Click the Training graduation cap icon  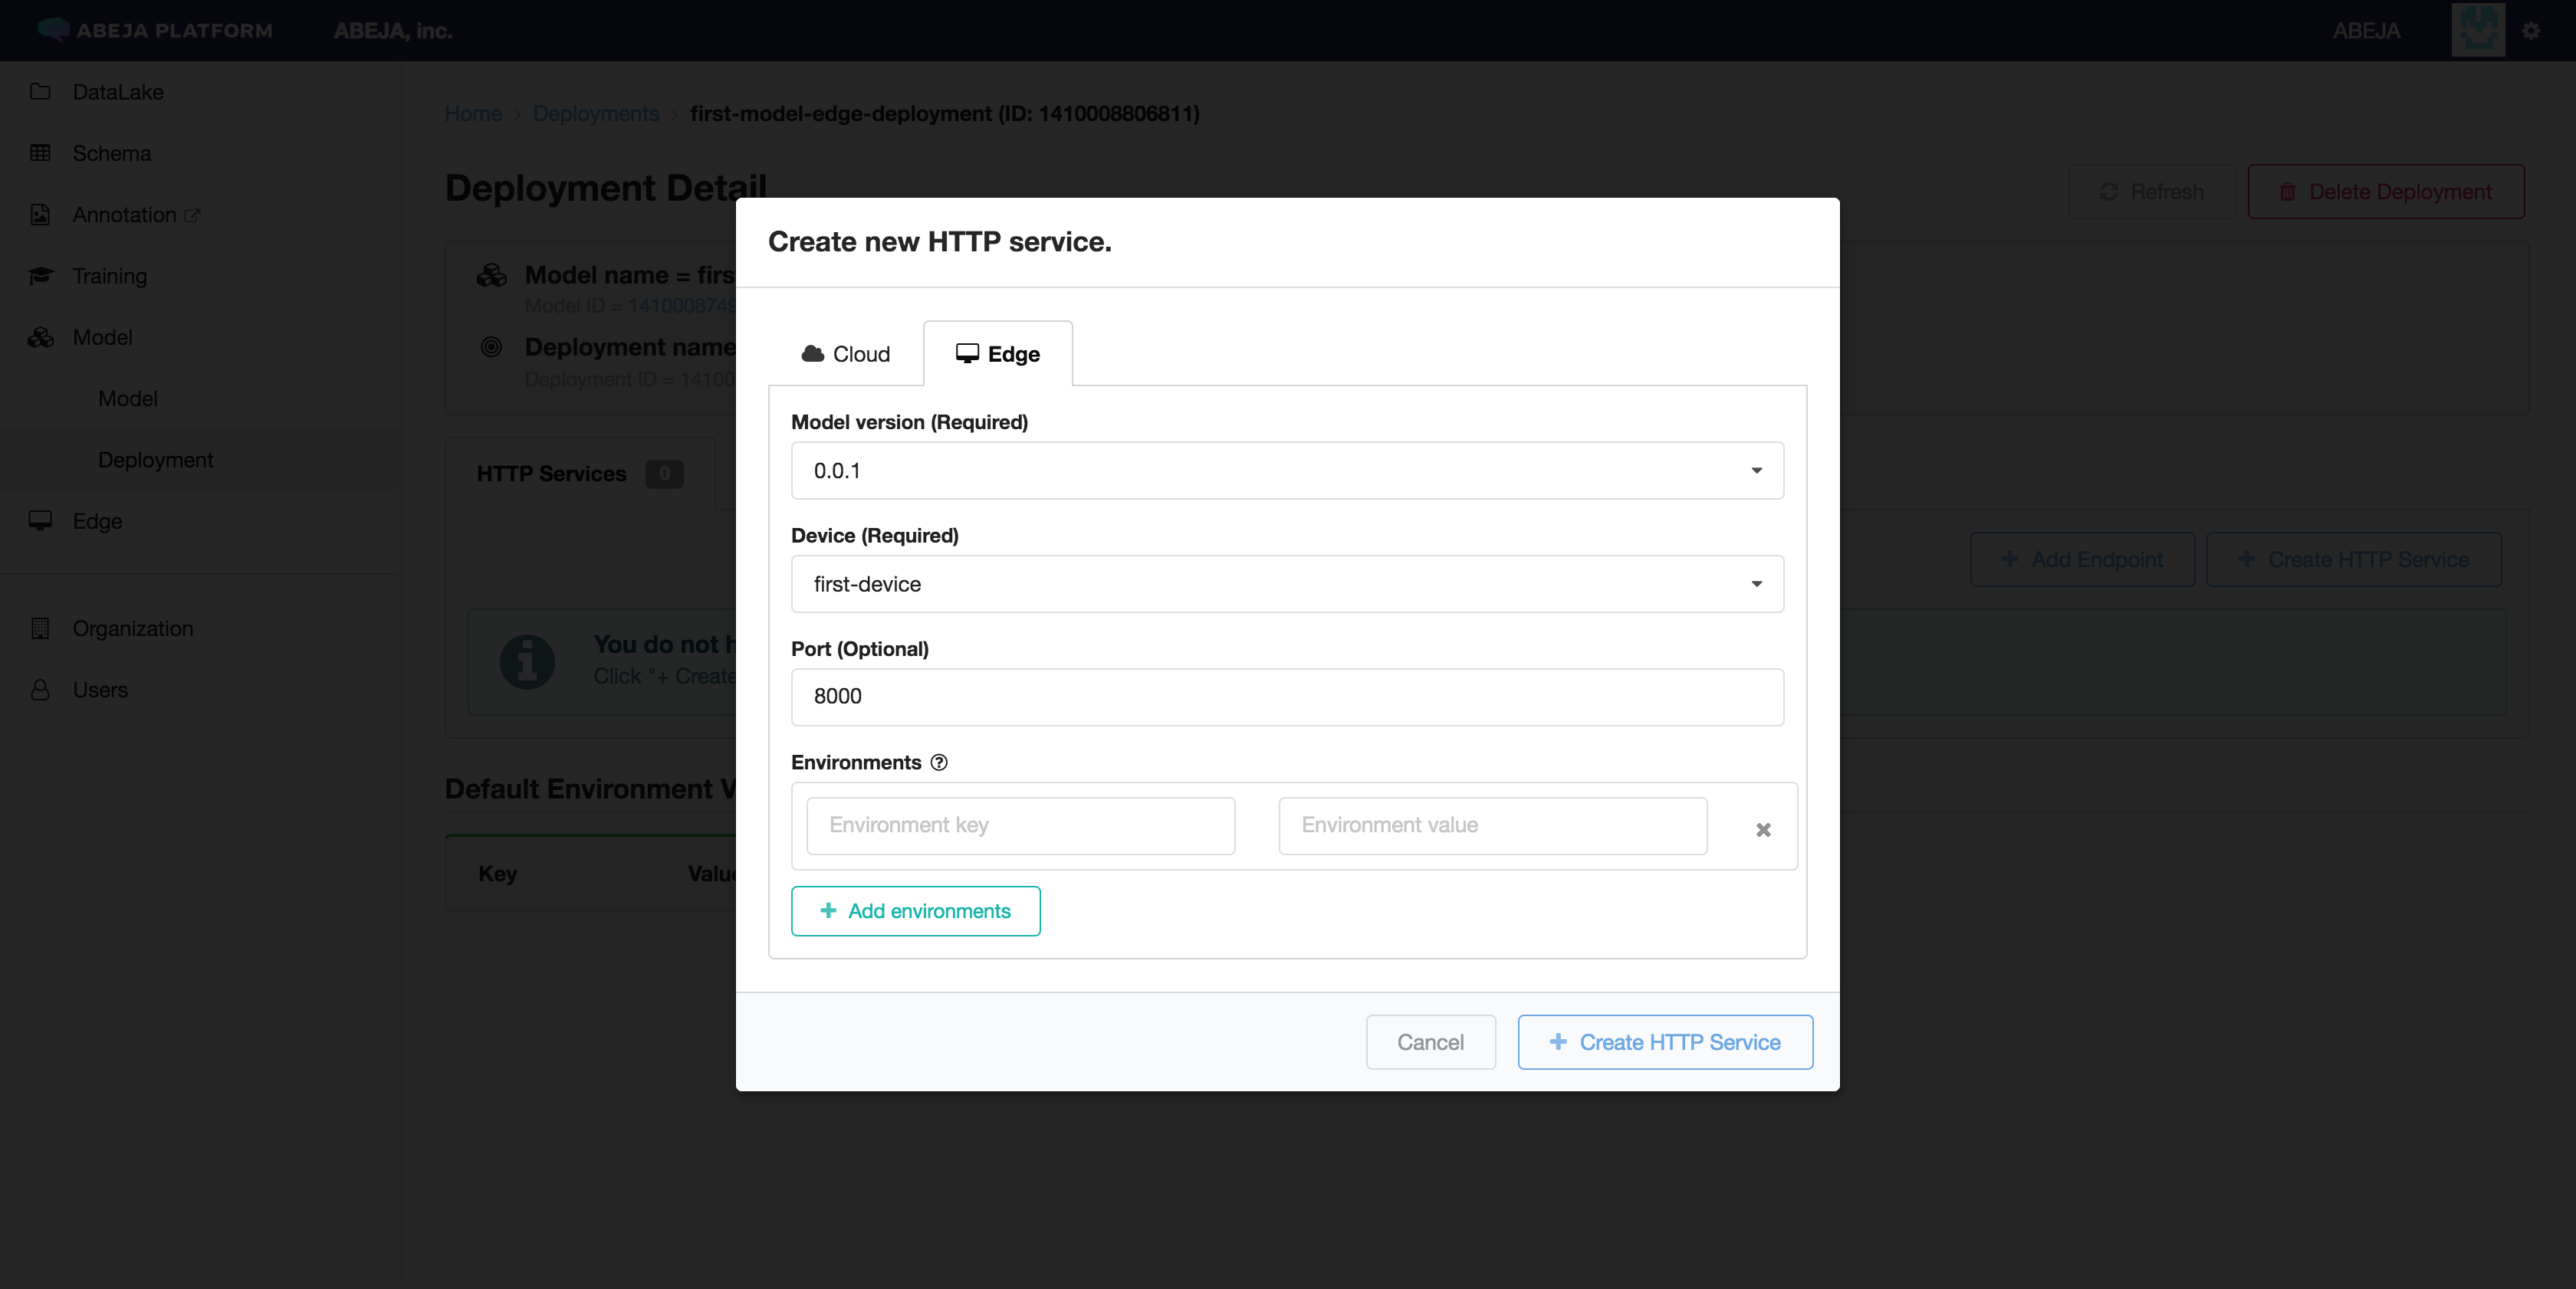coord(40,276)
